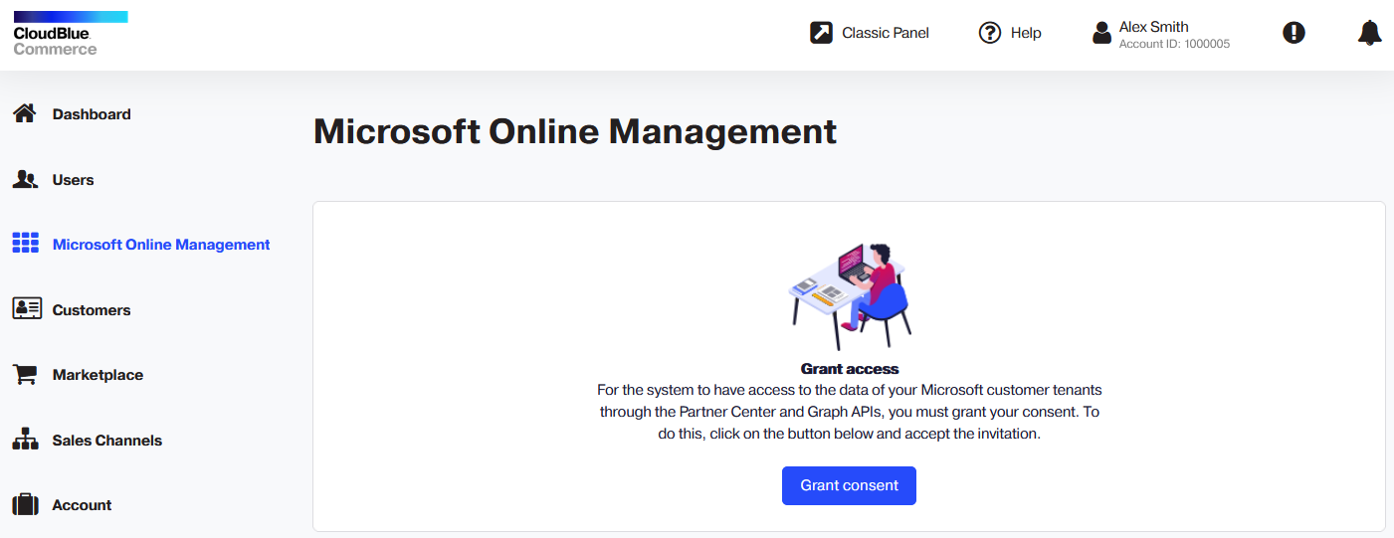Click the Marketplace shopping cart icon
The width and height of the screenshot is (1394, 538).
coord(25,375)
